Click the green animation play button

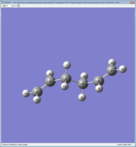coord(4,6)
